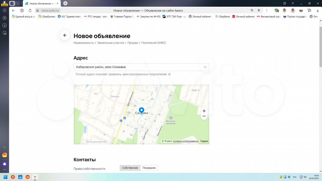
Task: Clear the address field with X icon
Action: point(205,67)
